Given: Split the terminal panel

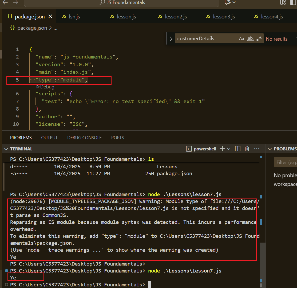Looking at the screenshot, I should (x=237, y=149).
